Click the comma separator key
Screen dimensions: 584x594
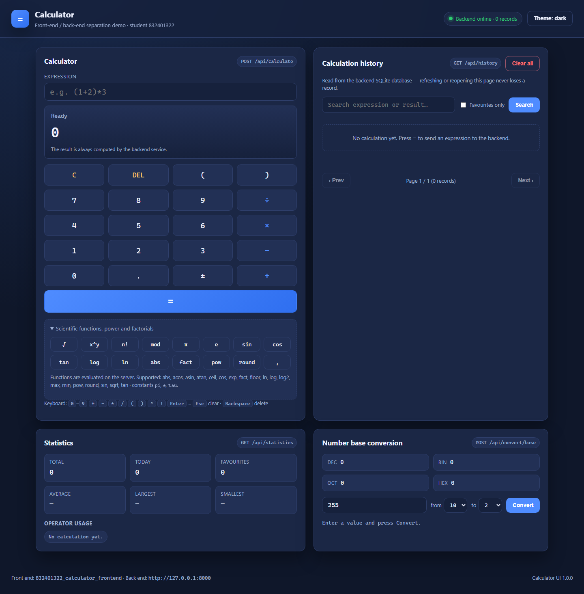tap(277, 362)
